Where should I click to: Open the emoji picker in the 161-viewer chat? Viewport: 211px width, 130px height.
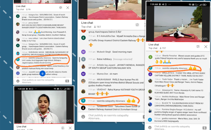[x=83, y=116]
